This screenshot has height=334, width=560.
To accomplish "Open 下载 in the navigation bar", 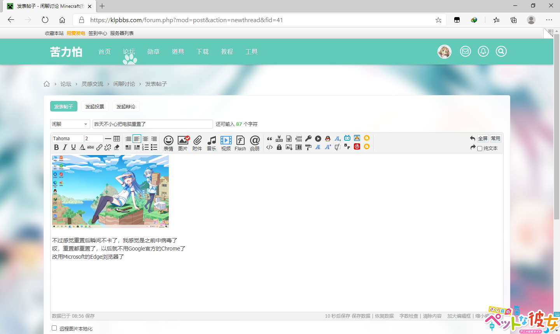I will point(203,52).
